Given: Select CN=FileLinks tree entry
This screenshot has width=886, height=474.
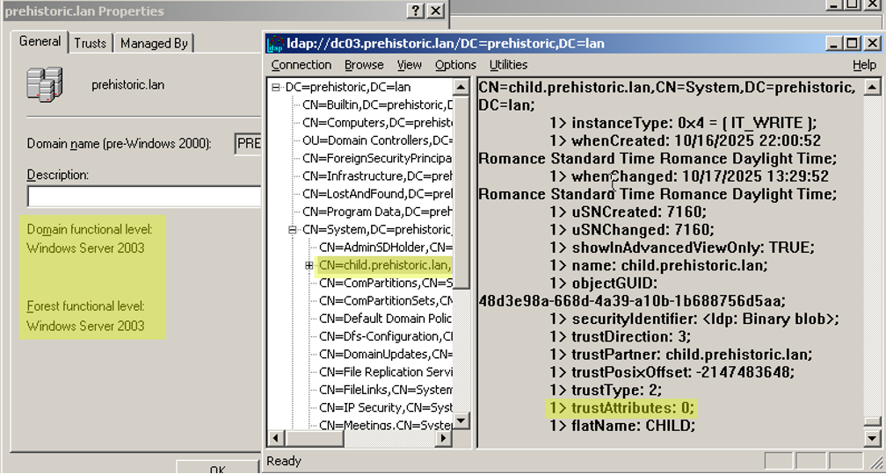Looking at the screenshot, I should (x=386, y=390).
